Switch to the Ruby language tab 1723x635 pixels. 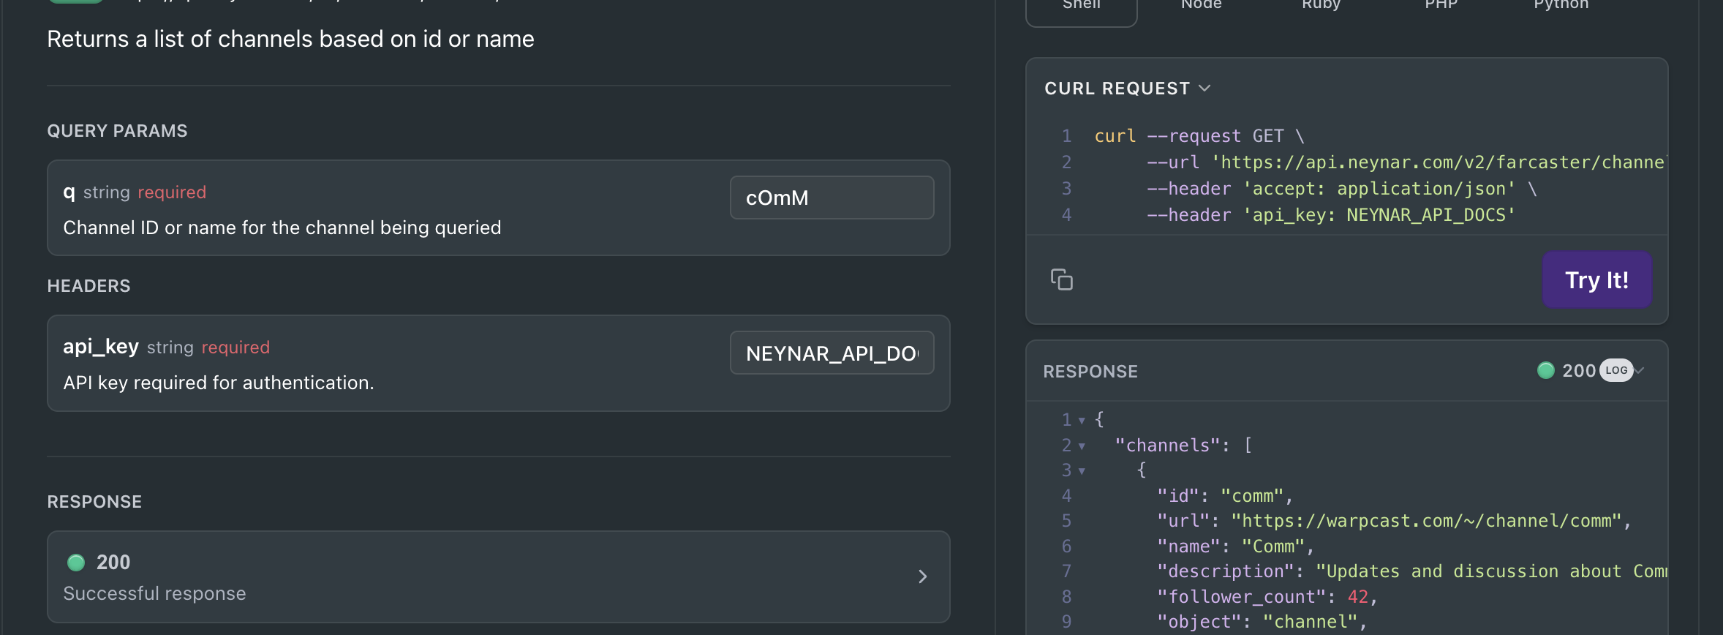pos(1321,6)
